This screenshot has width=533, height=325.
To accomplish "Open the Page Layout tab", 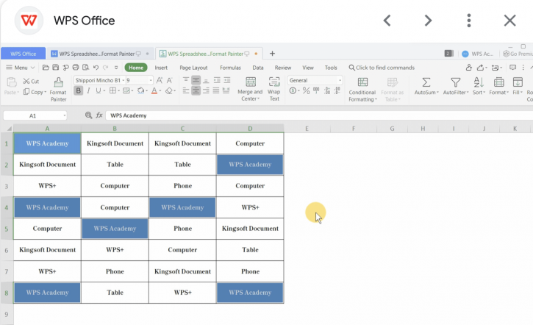I will [194, 67].
